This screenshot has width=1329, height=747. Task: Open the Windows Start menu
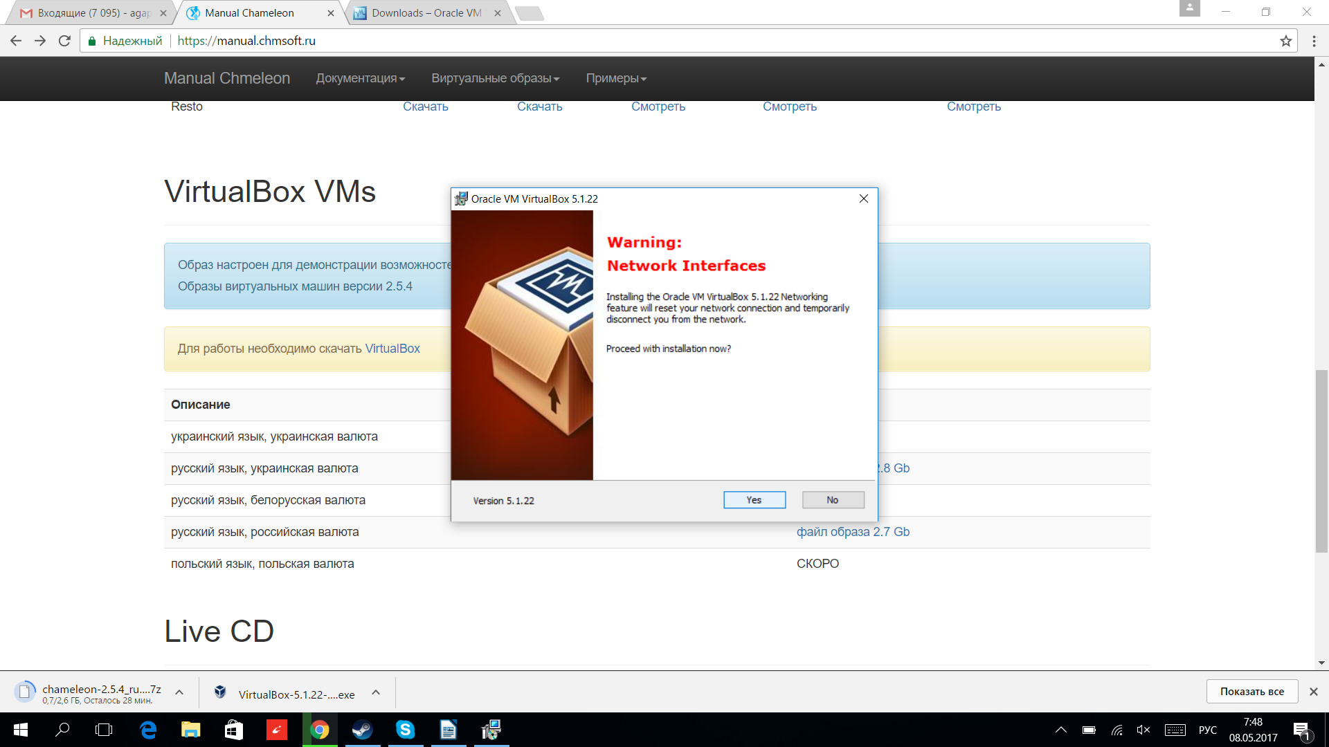(21, 730)
